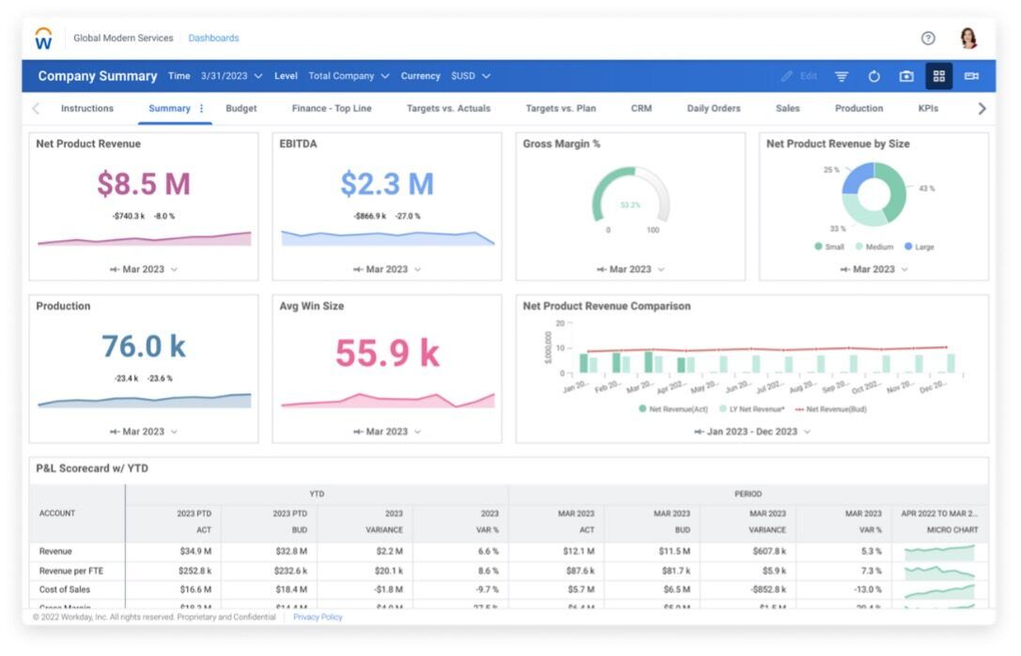Click the refresh icon in toolbar
The width and height of the screenshot is (1021, 656).
click(x=874, y=76)
